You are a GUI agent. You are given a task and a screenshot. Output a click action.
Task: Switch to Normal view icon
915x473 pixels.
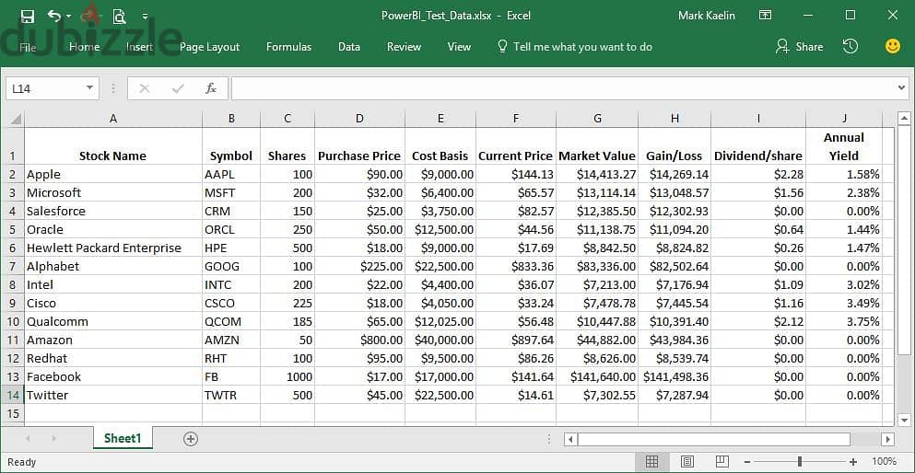tap(651, 462)
